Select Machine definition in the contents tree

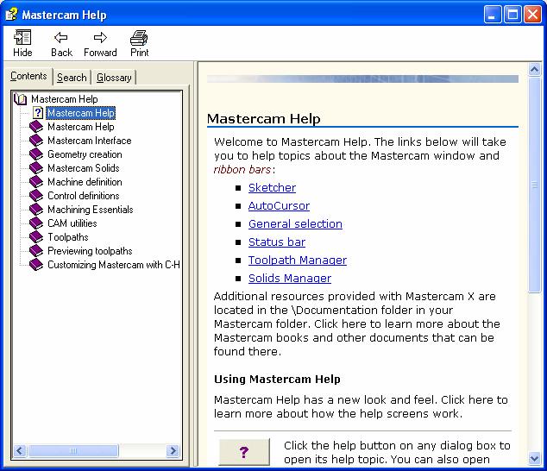point(85,182)
